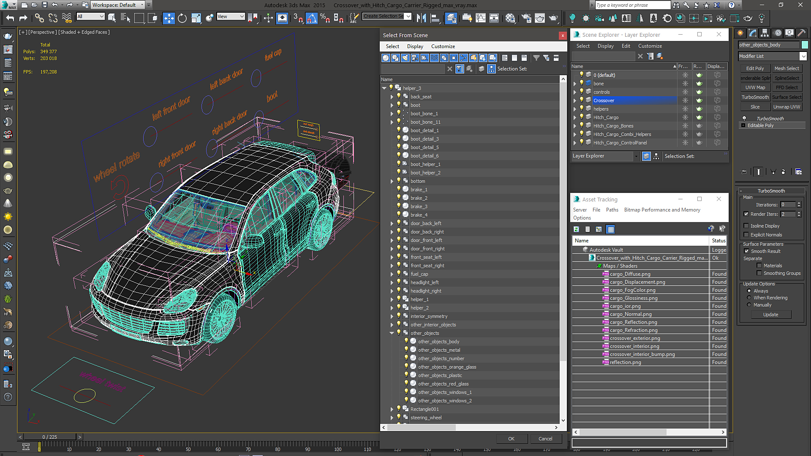Click the Edit Poly modifier button
Image resolution: width=811 pixels, height=456 pixels.
point(755,68)
